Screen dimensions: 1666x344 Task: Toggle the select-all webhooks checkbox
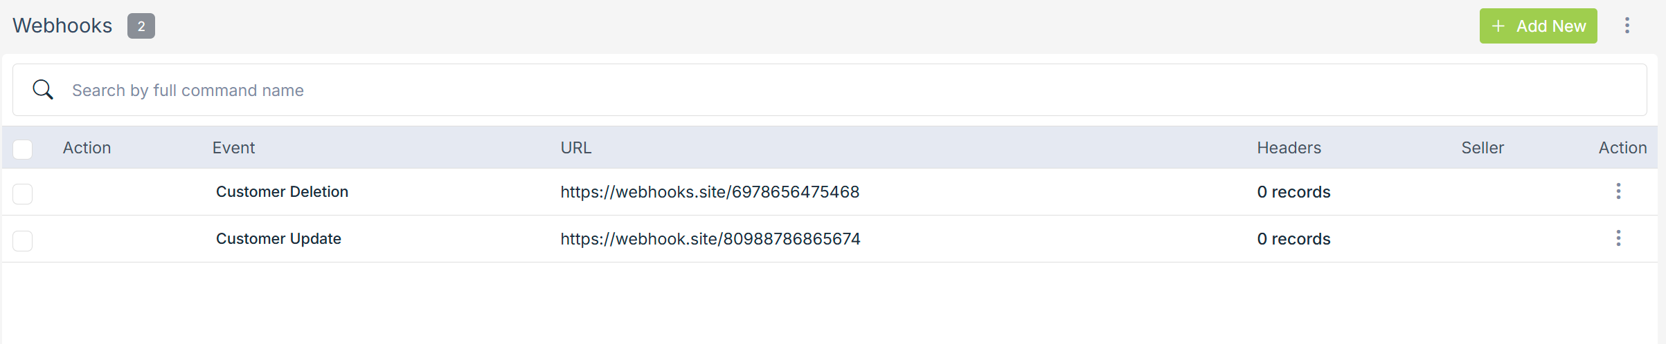[x=23, y=149]
